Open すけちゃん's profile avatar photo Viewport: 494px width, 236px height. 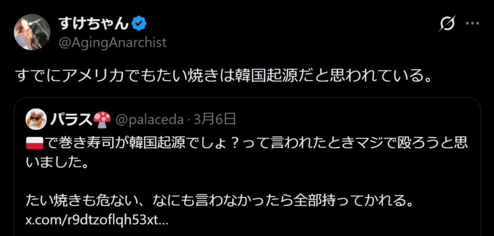coord(32,32)
